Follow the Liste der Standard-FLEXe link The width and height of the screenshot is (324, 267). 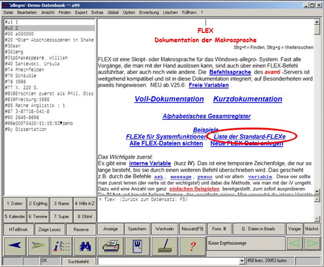[249, 137]
